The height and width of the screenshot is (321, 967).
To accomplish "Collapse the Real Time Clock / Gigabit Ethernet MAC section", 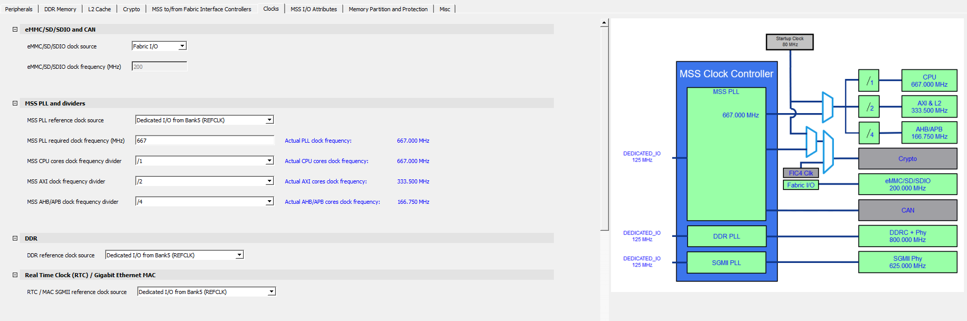I will [15, 275].
